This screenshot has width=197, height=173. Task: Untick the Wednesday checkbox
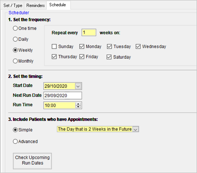[x=138, y=46]
